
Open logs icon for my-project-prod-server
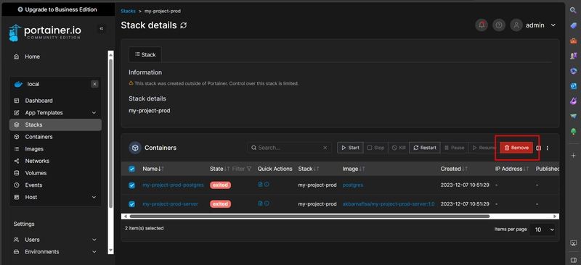[260, 203]
